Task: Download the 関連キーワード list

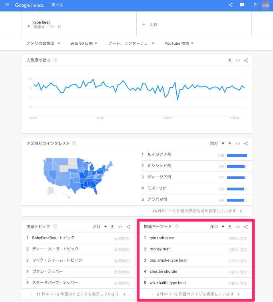Action: [230, 227]
